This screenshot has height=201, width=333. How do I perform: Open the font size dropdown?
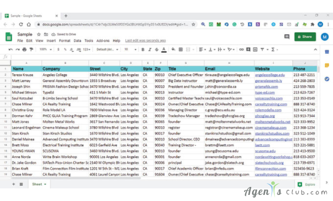pyautogui.click(x=130, y=50)
